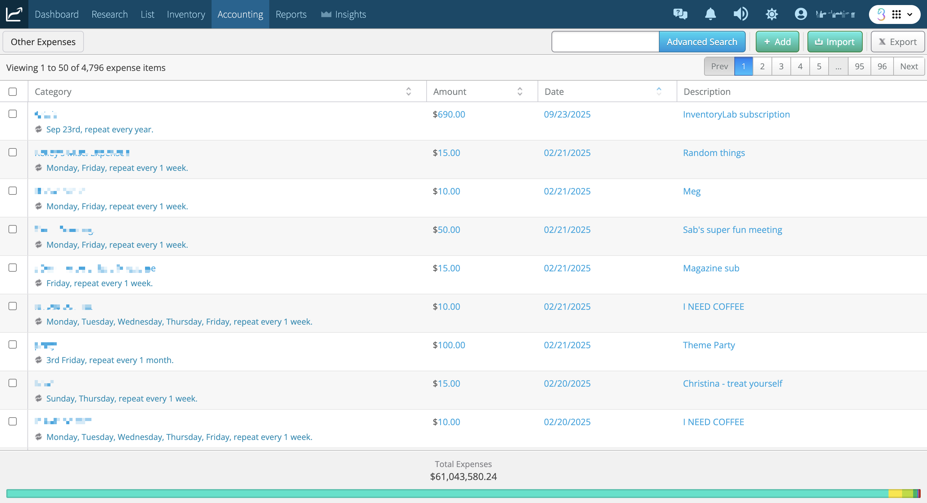Click the $100.00 amount
Screen dimensions: 927x503
(449, 345)
